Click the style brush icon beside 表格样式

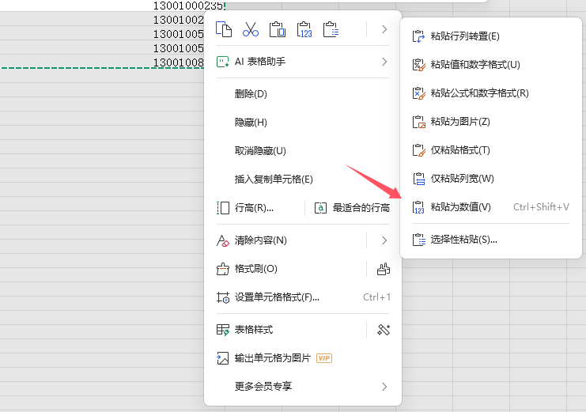pos(384,329)
